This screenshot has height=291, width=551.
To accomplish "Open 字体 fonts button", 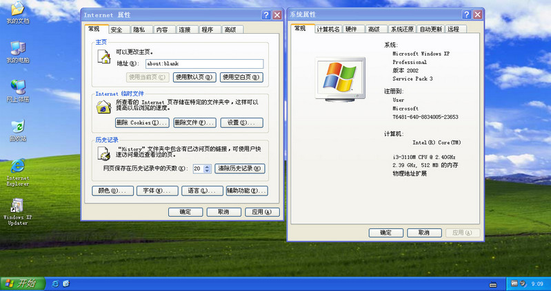I will coord(157,191).
